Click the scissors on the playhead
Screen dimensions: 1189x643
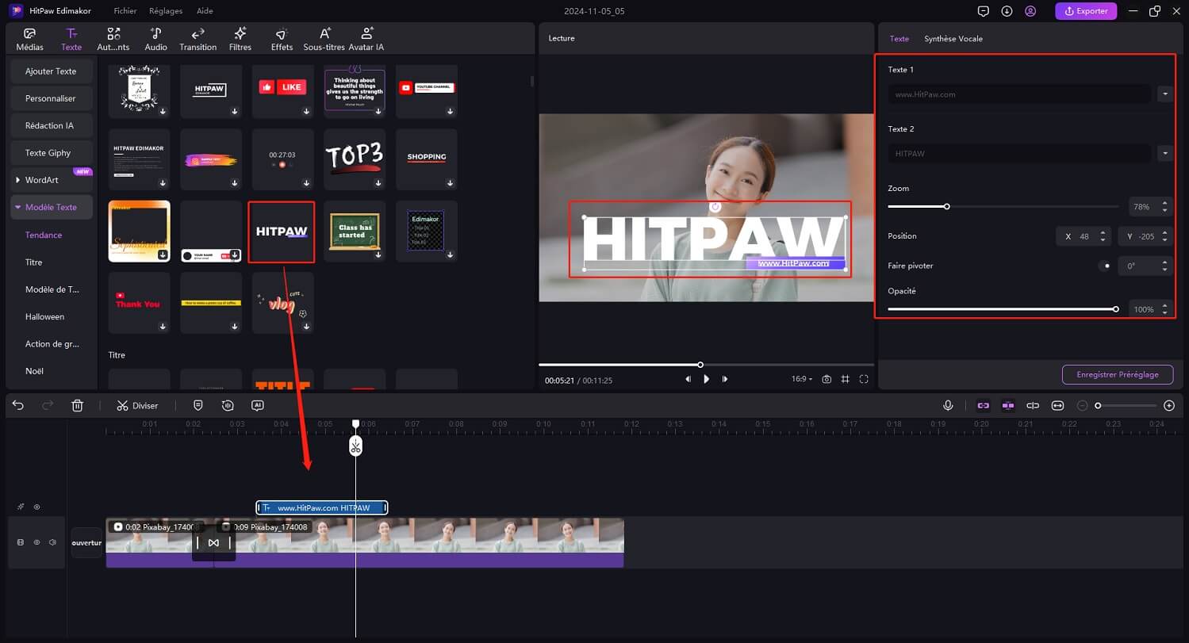355,446
